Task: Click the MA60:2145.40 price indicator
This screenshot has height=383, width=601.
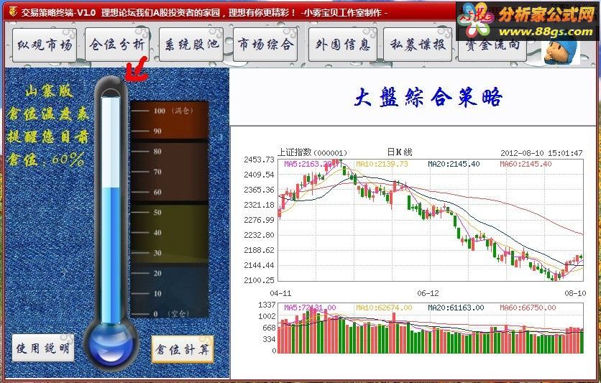Action: pyautogui.click(x=526, y=164)
